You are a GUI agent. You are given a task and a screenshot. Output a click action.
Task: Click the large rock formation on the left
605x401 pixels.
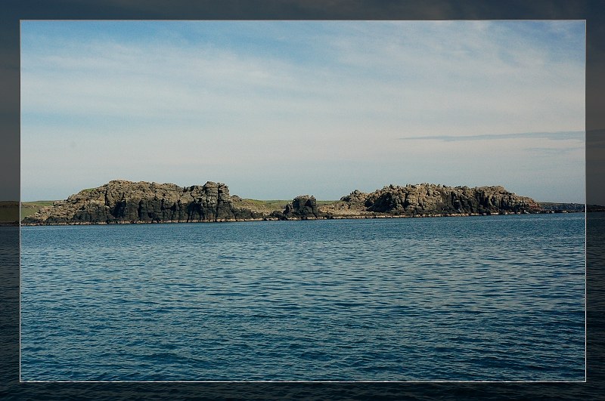[144, 202]
